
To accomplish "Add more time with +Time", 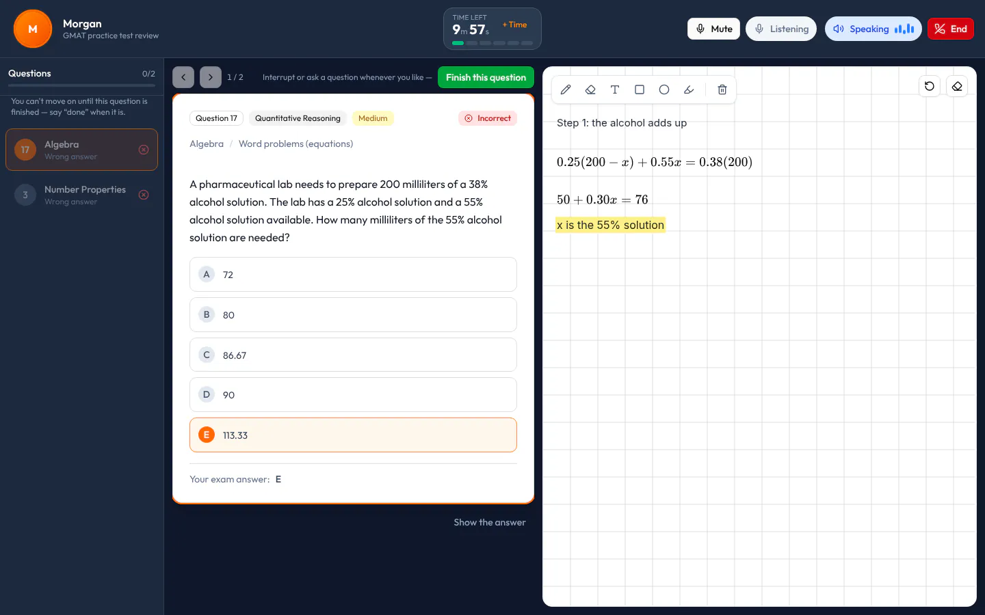I will [x=515, y=25].
